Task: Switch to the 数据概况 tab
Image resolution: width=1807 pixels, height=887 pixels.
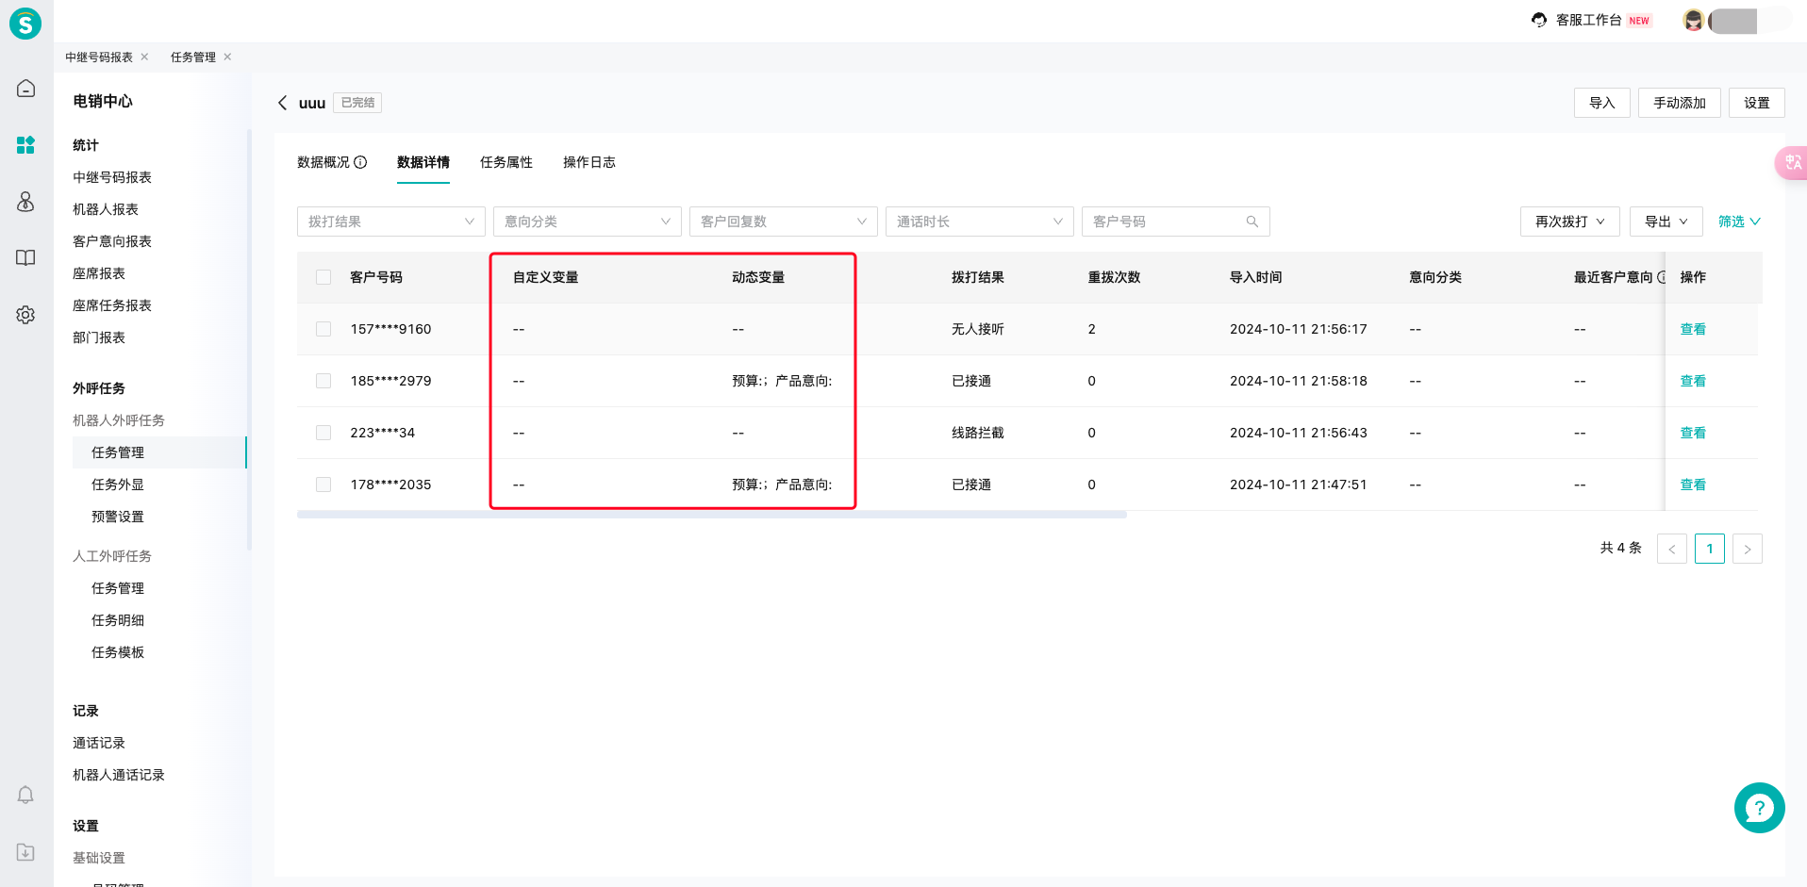Action: point(323,162)
